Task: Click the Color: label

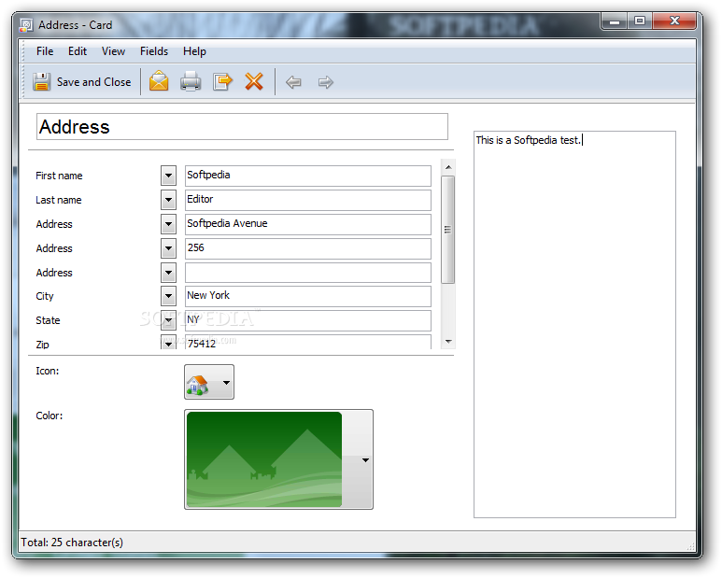Action: [x=50, y=416]
